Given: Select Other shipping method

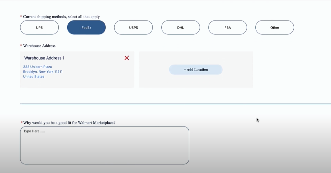Looking at the screenshot, I should coord(275,27).
